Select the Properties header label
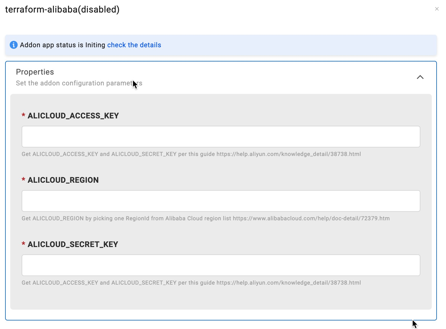This screenshot has height=329, width=446. 35,72
